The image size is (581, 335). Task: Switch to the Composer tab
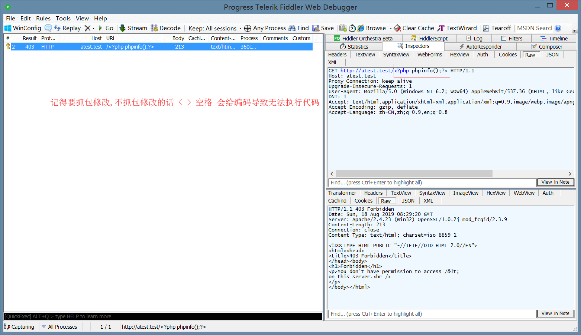pyautogui.click(x=546, y=47)
